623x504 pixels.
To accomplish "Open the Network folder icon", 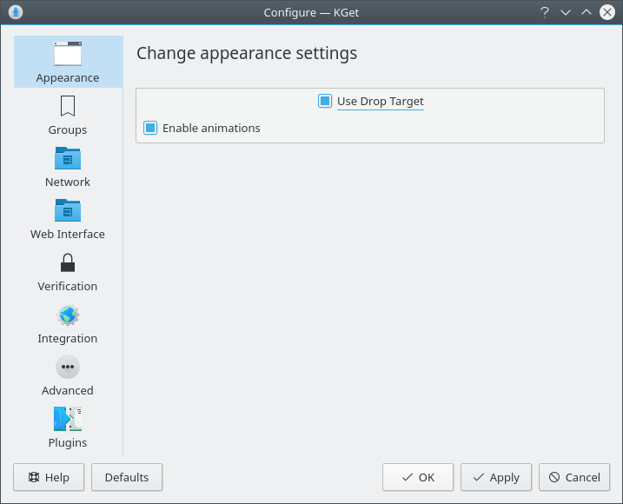I will [x=68, y=158].
